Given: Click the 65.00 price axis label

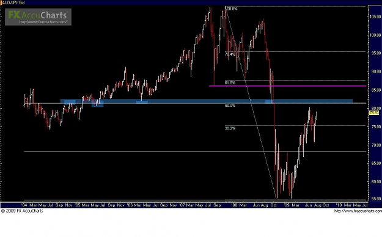Looking at the screenshot, I should [x=375, y=163].
